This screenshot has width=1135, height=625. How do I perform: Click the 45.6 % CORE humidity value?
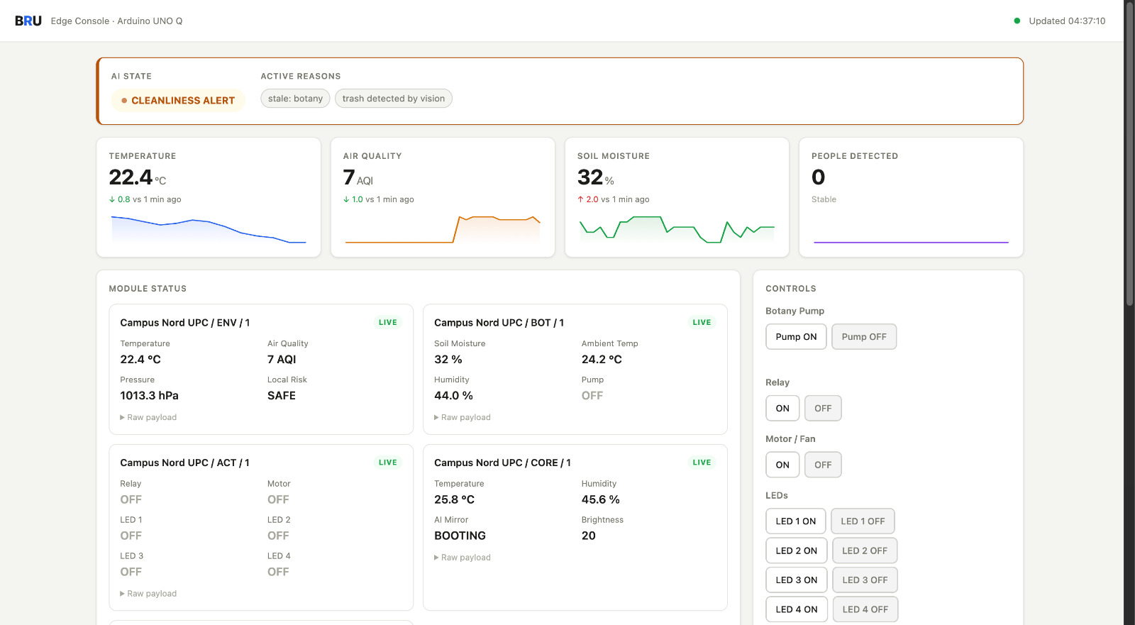tap(601, 500)
